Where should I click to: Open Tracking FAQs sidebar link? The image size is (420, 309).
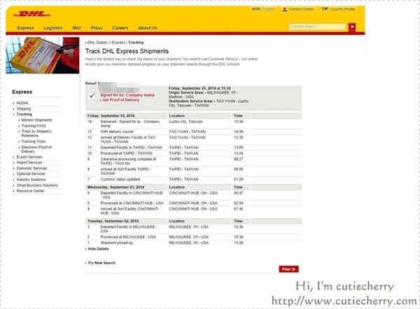(34, 126)
